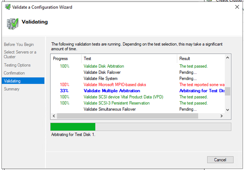Select Validate SCSI-3 Persistent Reservation row
The height and width of the screenshot is (170, 244).
tap(138, 103)
